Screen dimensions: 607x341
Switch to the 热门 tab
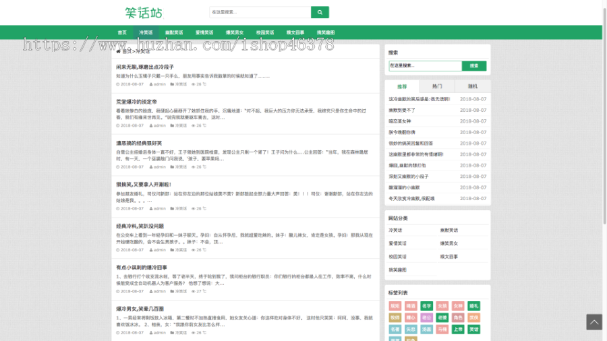pos(437,87)
